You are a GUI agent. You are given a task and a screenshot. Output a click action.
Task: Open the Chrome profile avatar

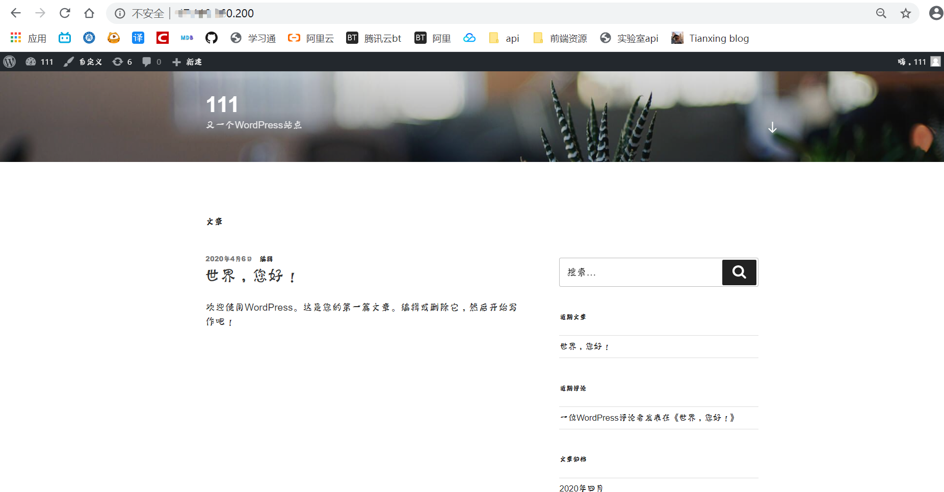(x=936, y=13)
